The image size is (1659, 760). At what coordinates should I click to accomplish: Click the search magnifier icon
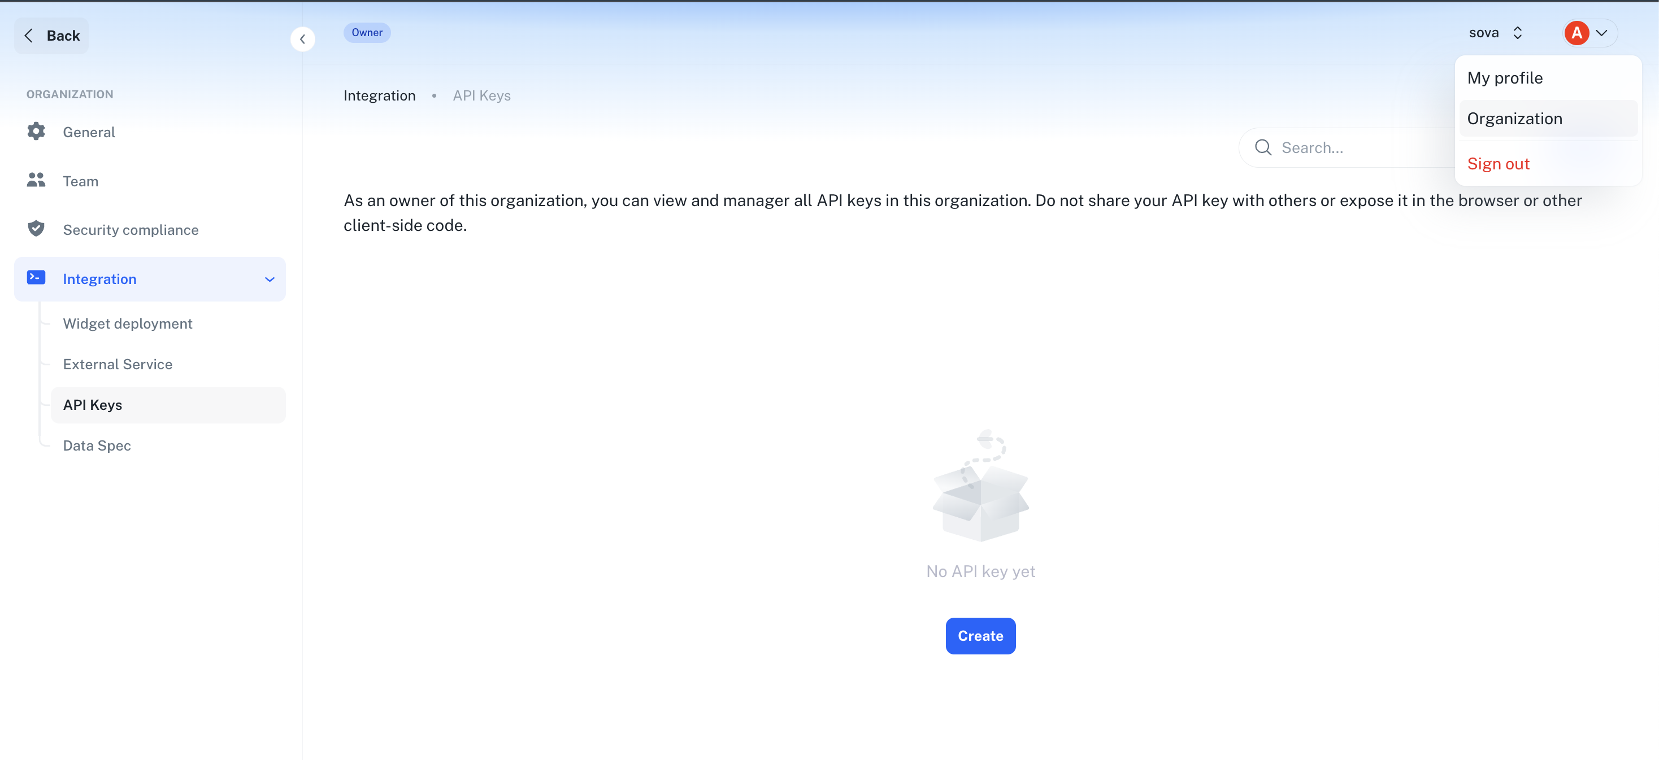tap(1262, 147)
